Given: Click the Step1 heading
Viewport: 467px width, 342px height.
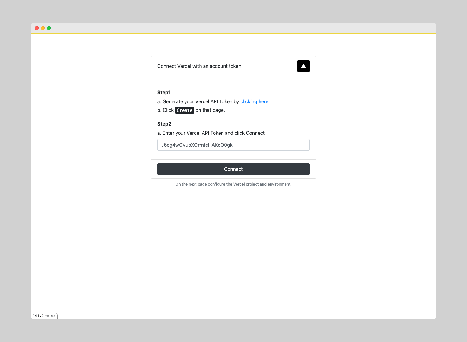Looking at the screenshot, I should coord(164,92).
